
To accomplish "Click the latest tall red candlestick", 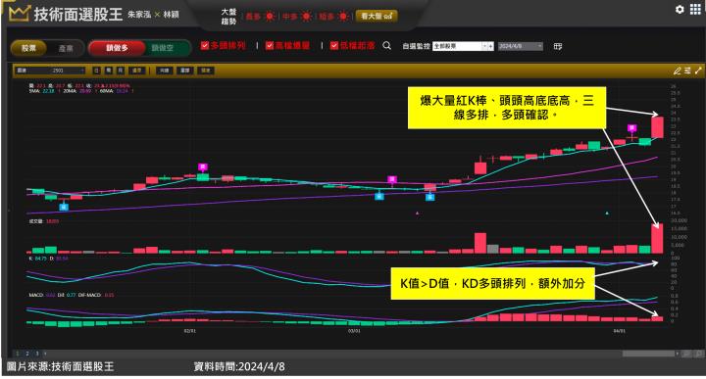I will pos(657,127).
